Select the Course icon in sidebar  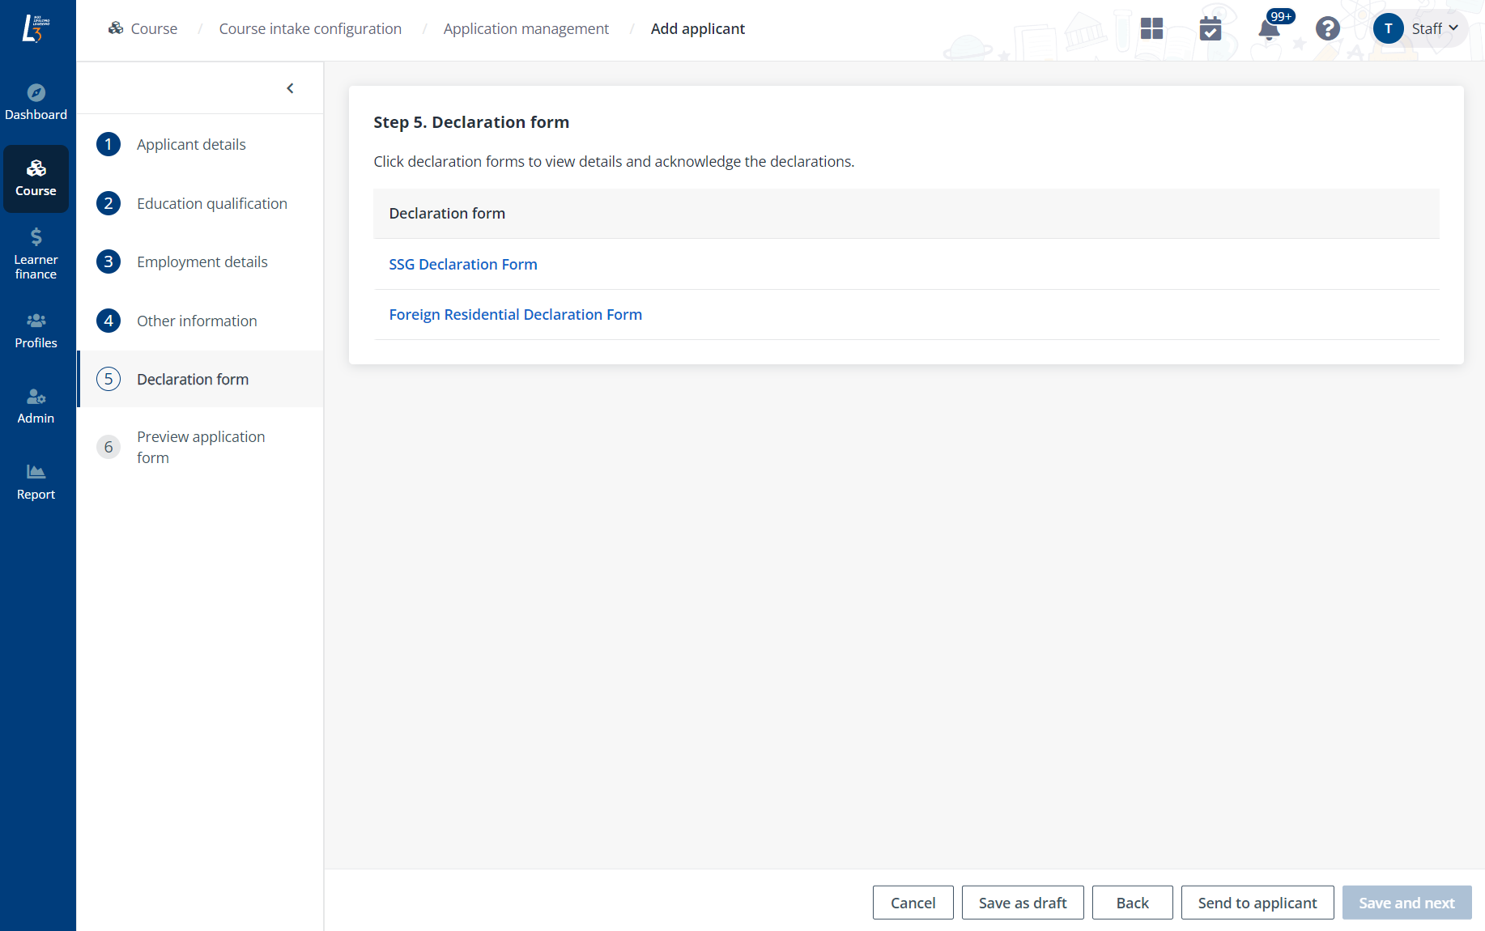[x=36, y=169]
